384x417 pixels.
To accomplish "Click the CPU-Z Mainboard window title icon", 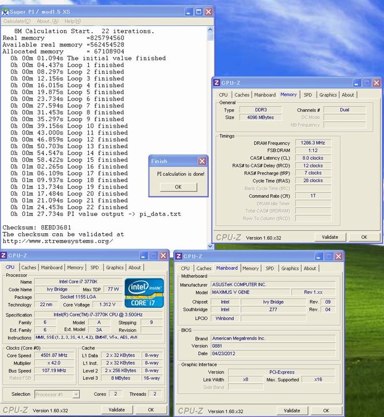I will [179, 256].
